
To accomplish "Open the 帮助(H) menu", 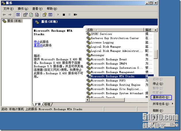I will (x=52, y=9).
